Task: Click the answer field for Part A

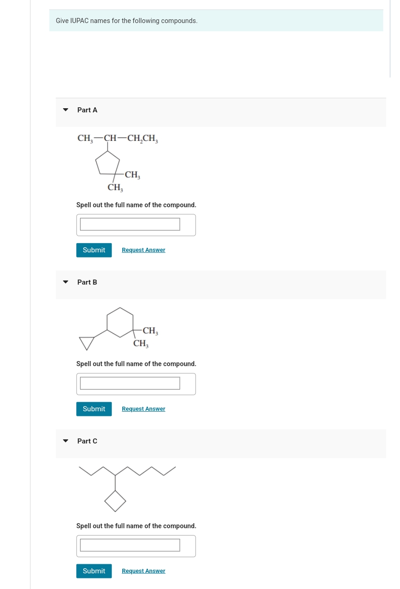Action: tap(129, 224)
